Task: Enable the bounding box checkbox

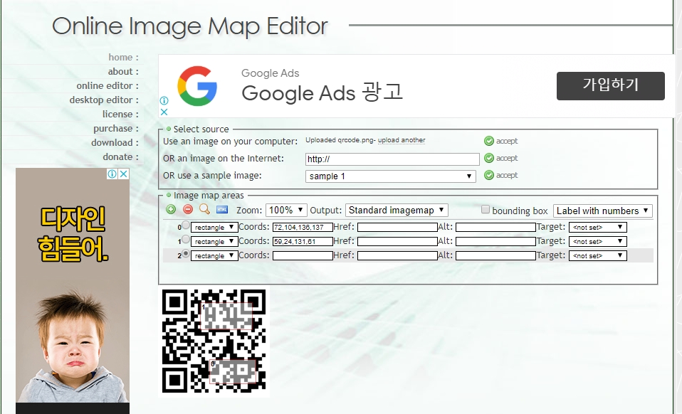Action: (x=486, y=209)
